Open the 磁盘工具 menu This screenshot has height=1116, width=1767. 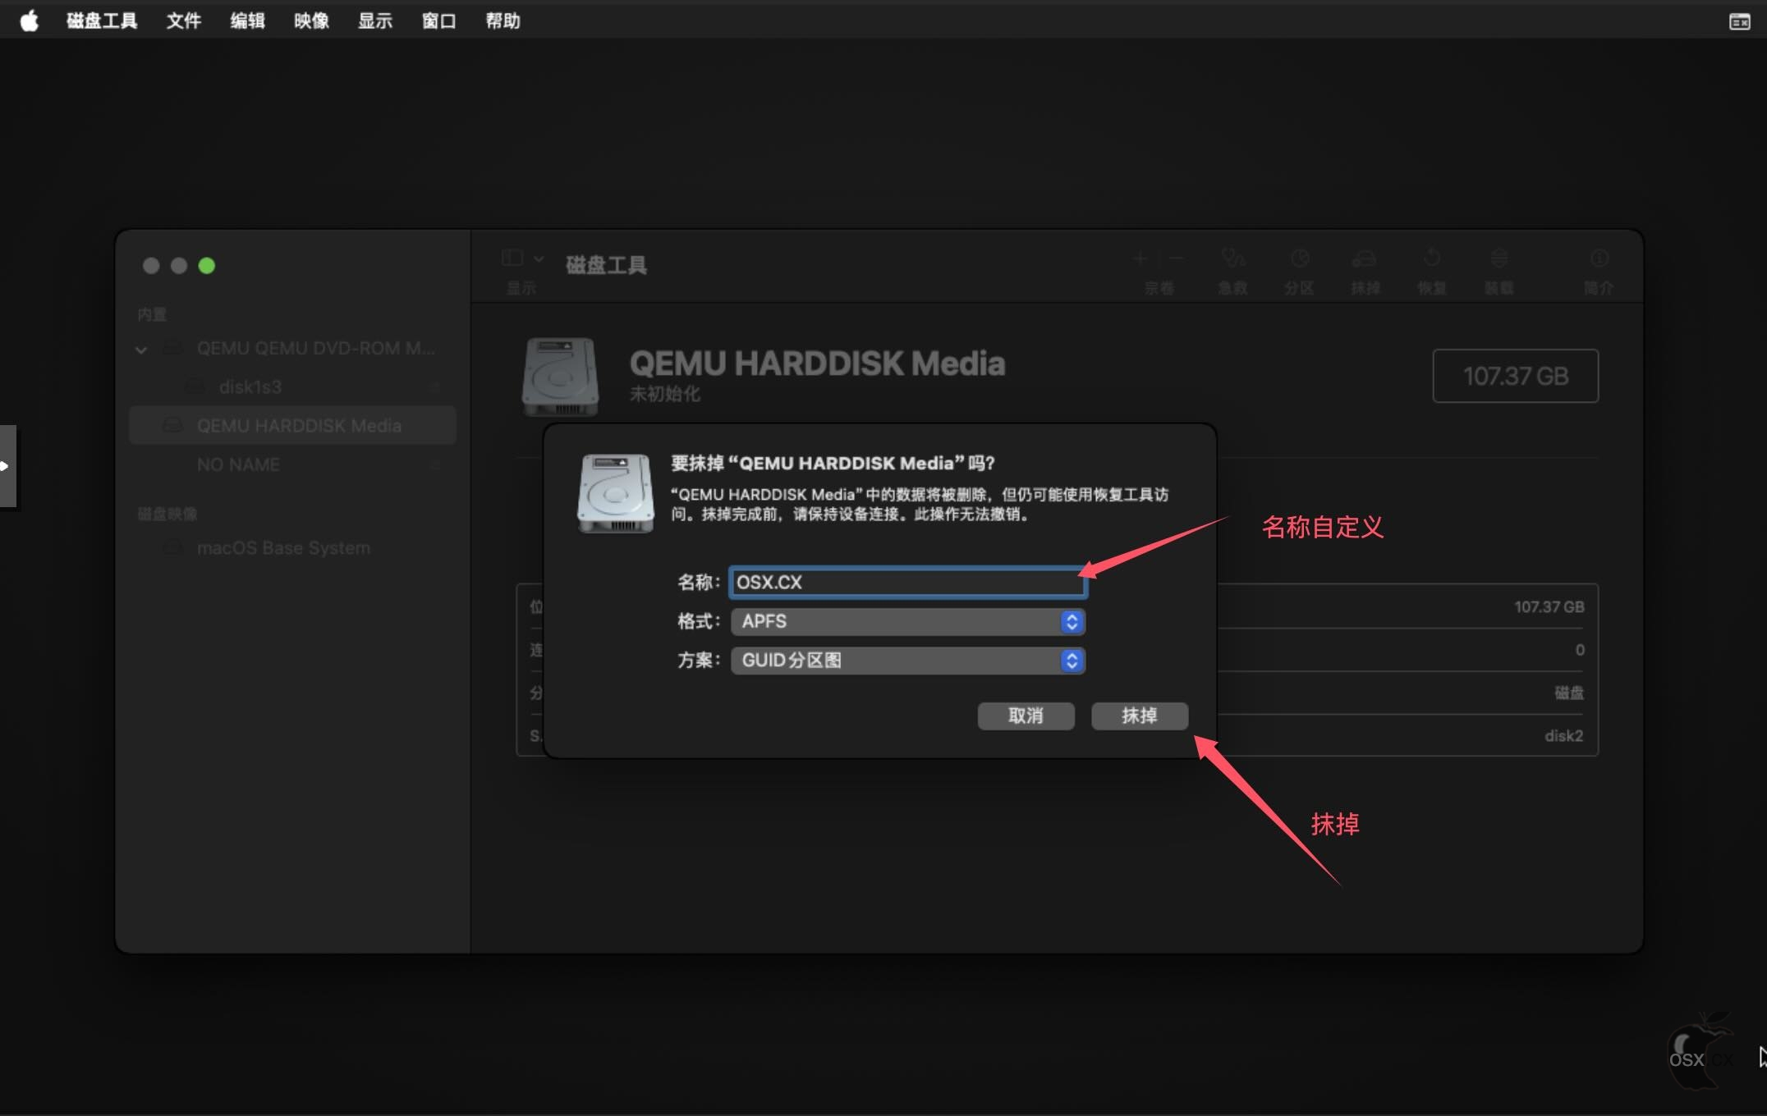coord(102,21)
